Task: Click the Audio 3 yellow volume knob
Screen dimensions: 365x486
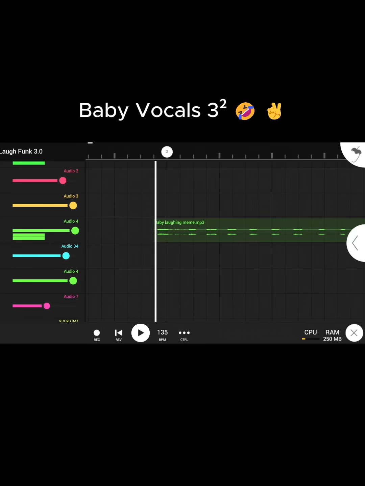Action: click(73, 206)
